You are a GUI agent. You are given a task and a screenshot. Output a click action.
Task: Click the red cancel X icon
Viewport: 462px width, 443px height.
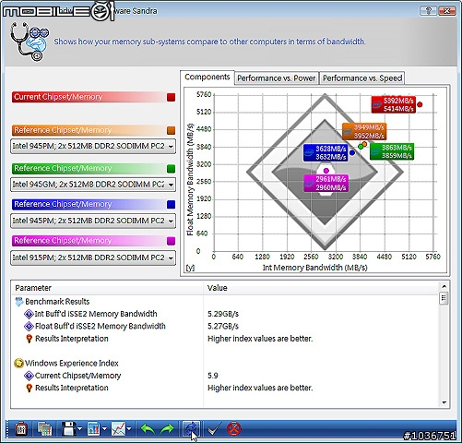[x=234, y=428]
